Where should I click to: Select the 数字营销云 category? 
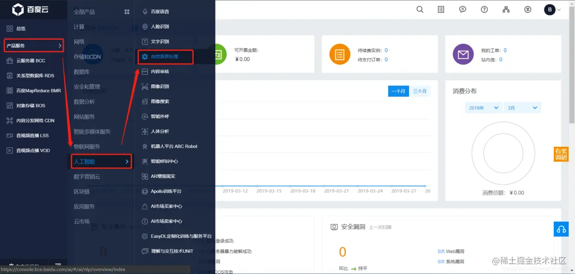tap(87, 177)
